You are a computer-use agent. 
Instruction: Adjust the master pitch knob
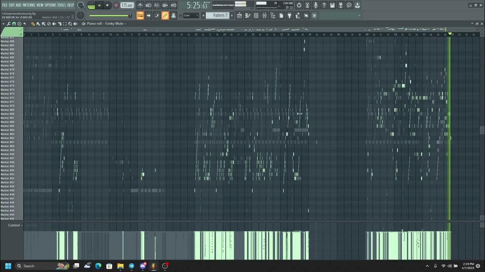[81, 15]
